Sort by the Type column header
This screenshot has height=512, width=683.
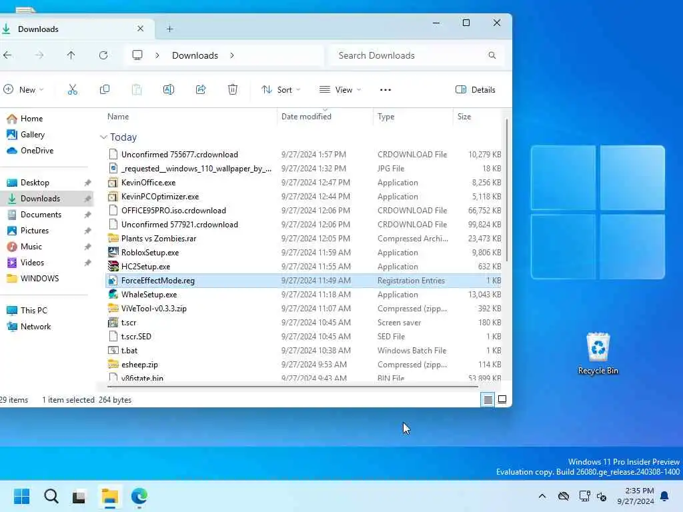point(413,117)
